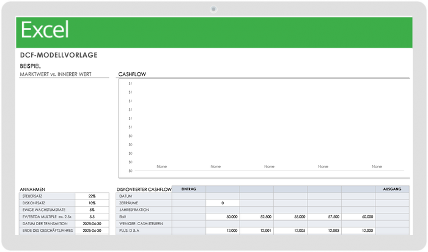Select the D & A value 12,003
The height and width of the screenshot is (252, 428).
(324, 231)
